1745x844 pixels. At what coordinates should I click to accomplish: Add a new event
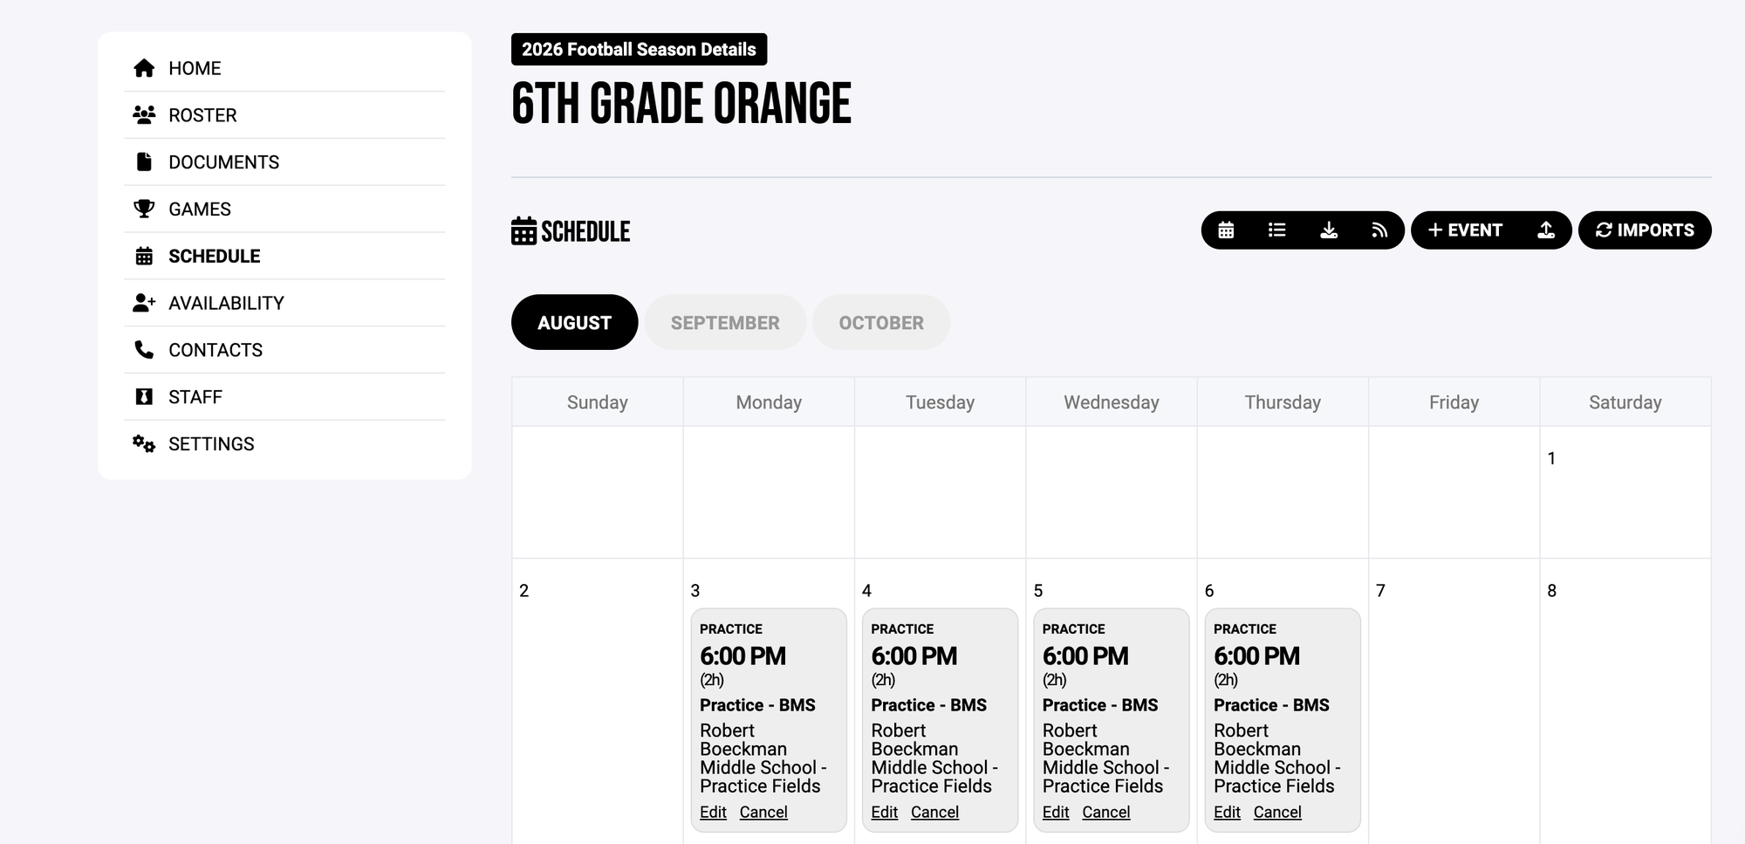point(1465,230)
